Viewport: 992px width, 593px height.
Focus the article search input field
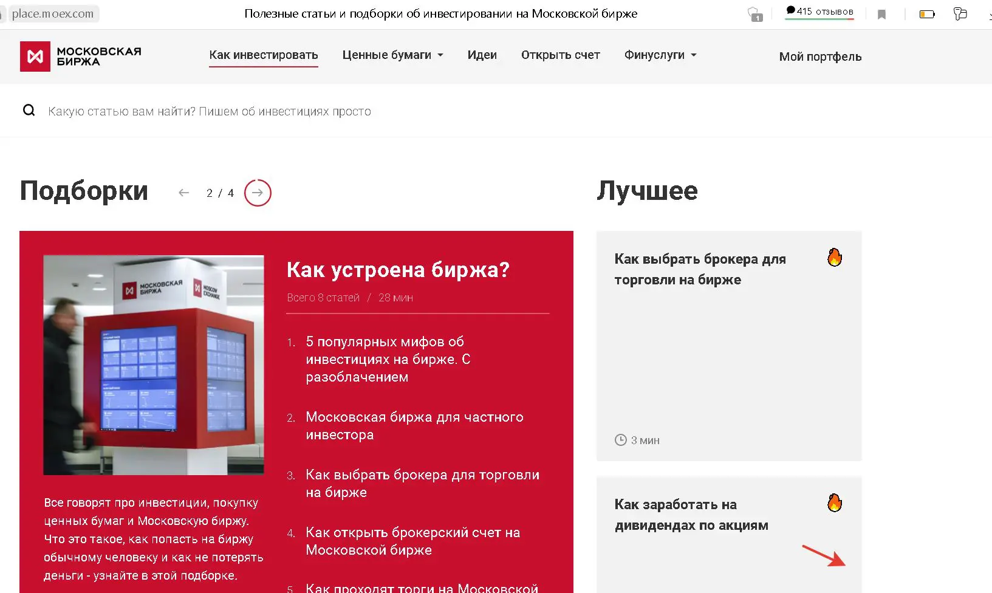pos(210,111)
